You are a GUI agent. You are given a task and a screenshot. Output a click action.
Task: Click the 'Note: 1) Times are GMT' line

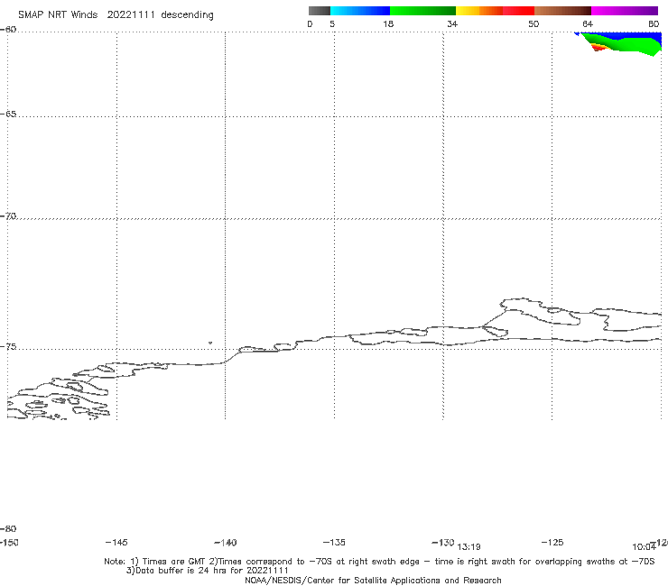379,562
